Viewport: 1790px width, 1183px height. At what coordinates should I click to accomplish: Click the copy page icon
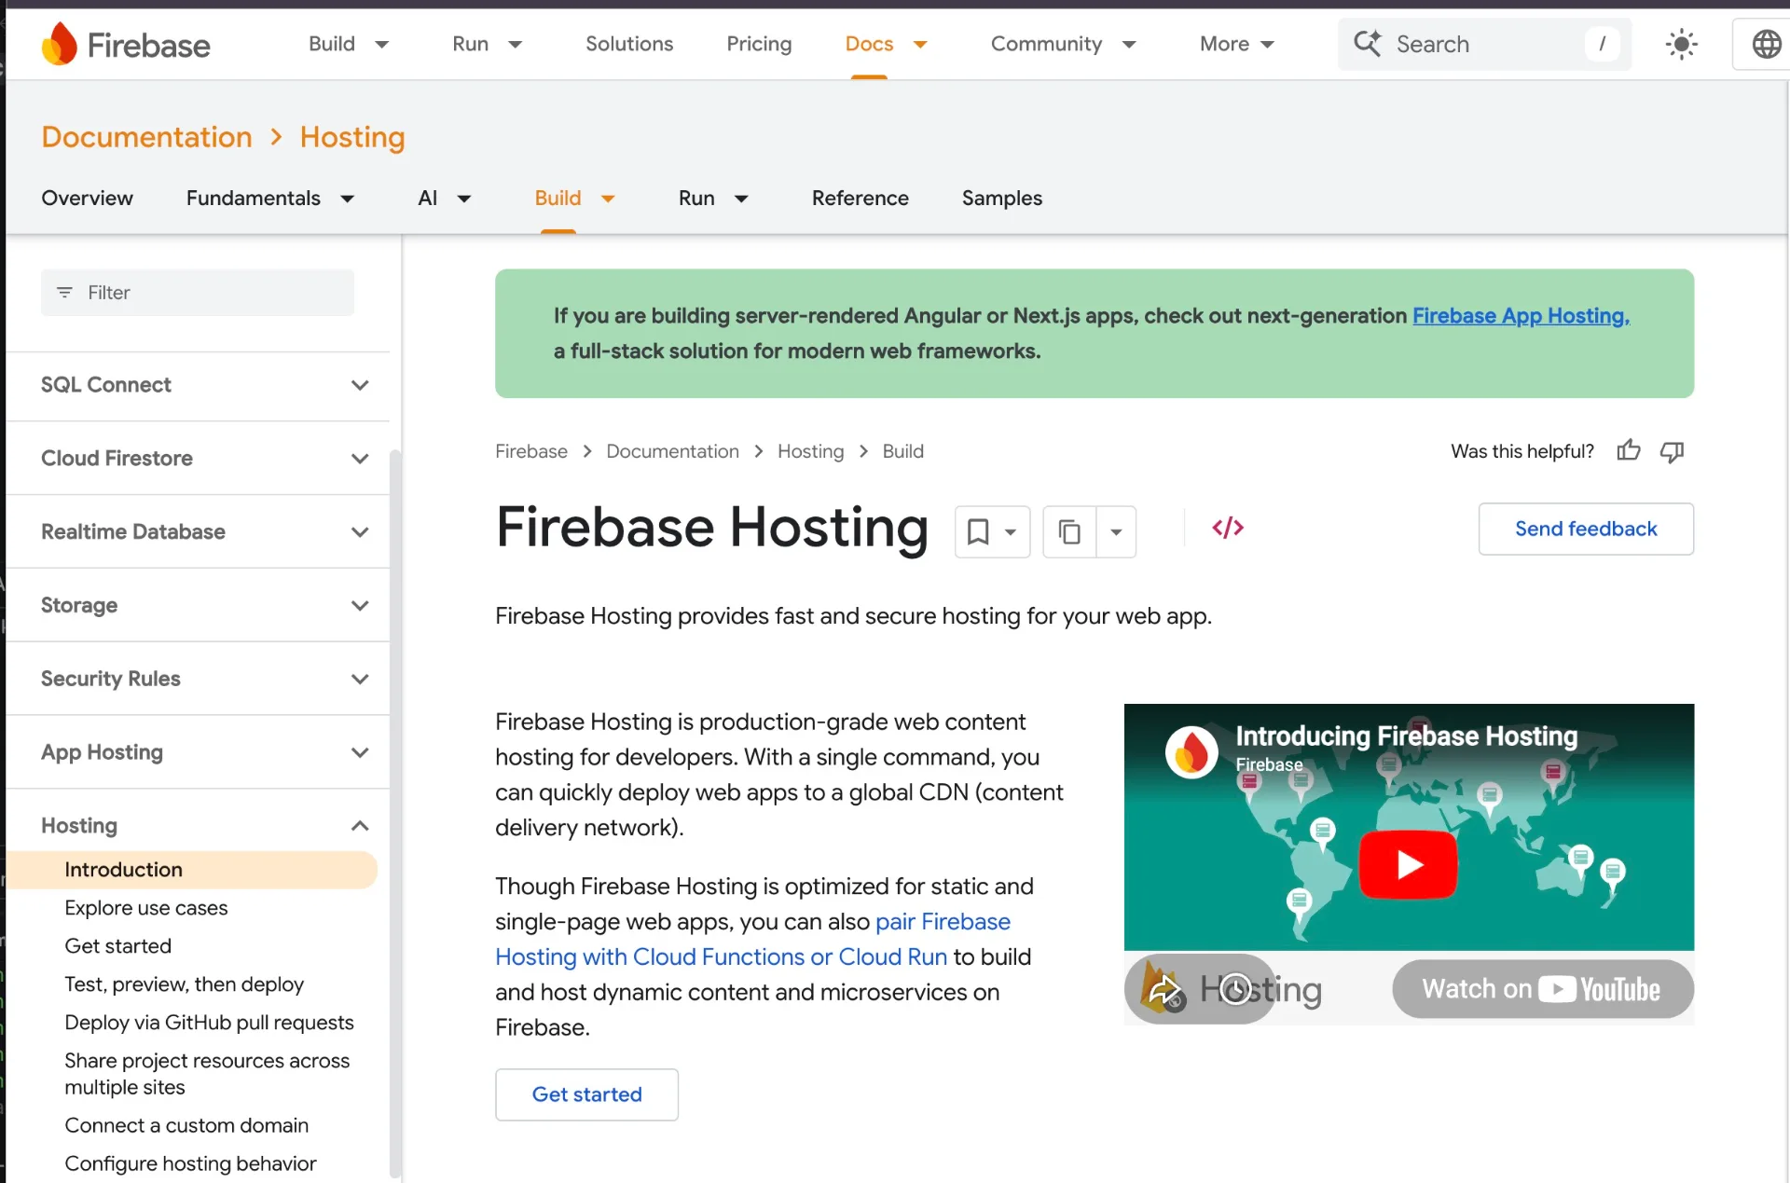pyautogui.click(x=1069, y=531)
